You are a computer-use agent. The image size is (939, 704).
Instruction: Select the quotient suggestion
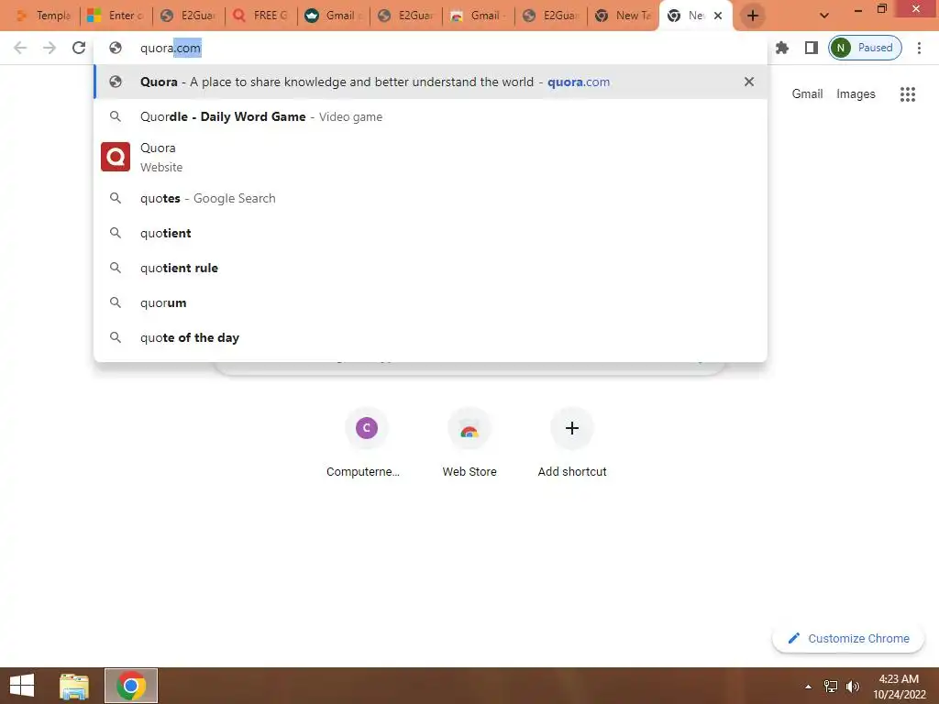point(431,233)
